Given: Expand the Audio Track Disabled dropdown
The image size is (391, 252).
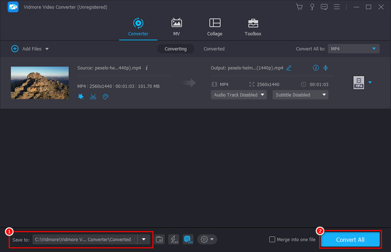Looking at the screenshot, I should (239, 95).
